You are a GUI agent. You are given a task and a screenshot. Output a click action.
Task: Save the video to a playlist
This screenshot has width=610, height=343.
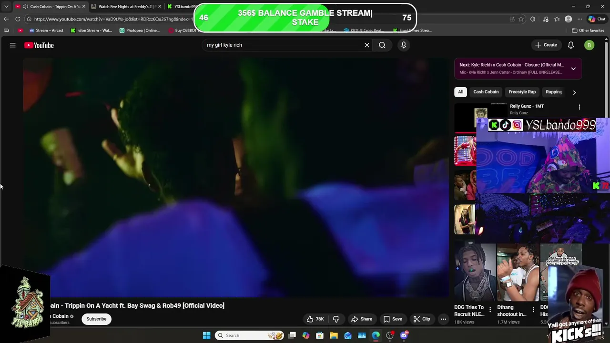point(393,319)
